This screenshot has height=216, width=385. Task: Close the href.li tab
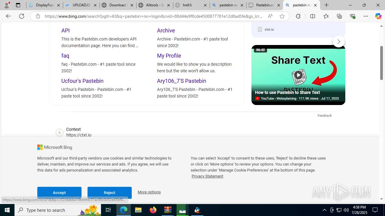tap(205, 5)
